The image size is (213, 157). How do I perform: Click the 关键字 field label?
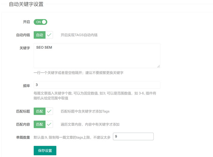pos(25,48)
